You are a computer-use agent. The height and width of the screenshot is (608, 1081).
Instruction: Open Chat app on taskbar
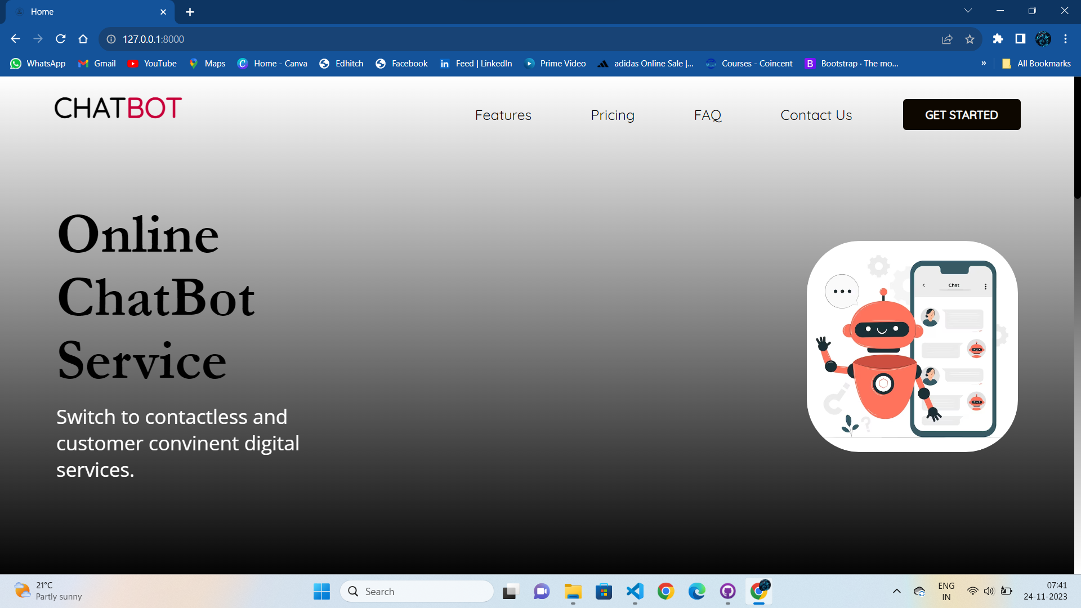[542, 592]
